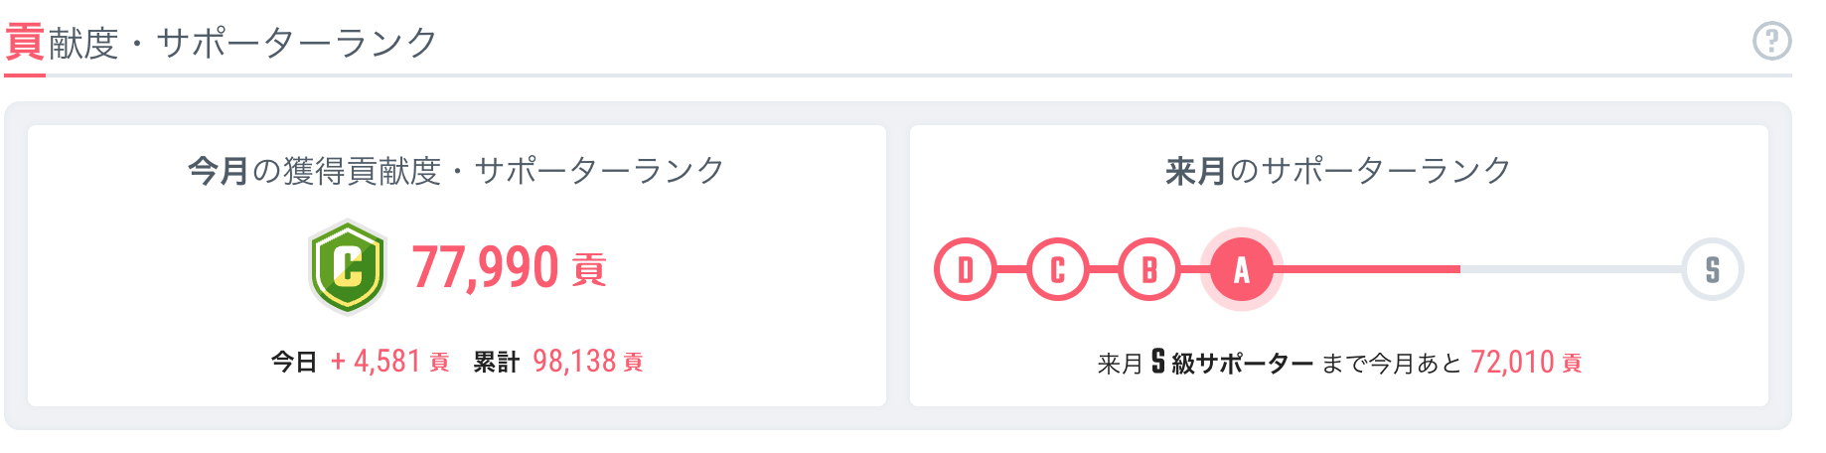
Task: Click the help question mark icon
Action: [1771, 42]
